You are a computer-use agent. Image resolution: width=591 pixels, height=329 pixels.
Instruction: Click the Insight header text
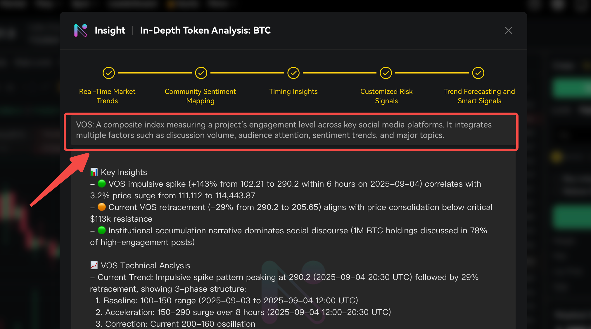point(110,30)
